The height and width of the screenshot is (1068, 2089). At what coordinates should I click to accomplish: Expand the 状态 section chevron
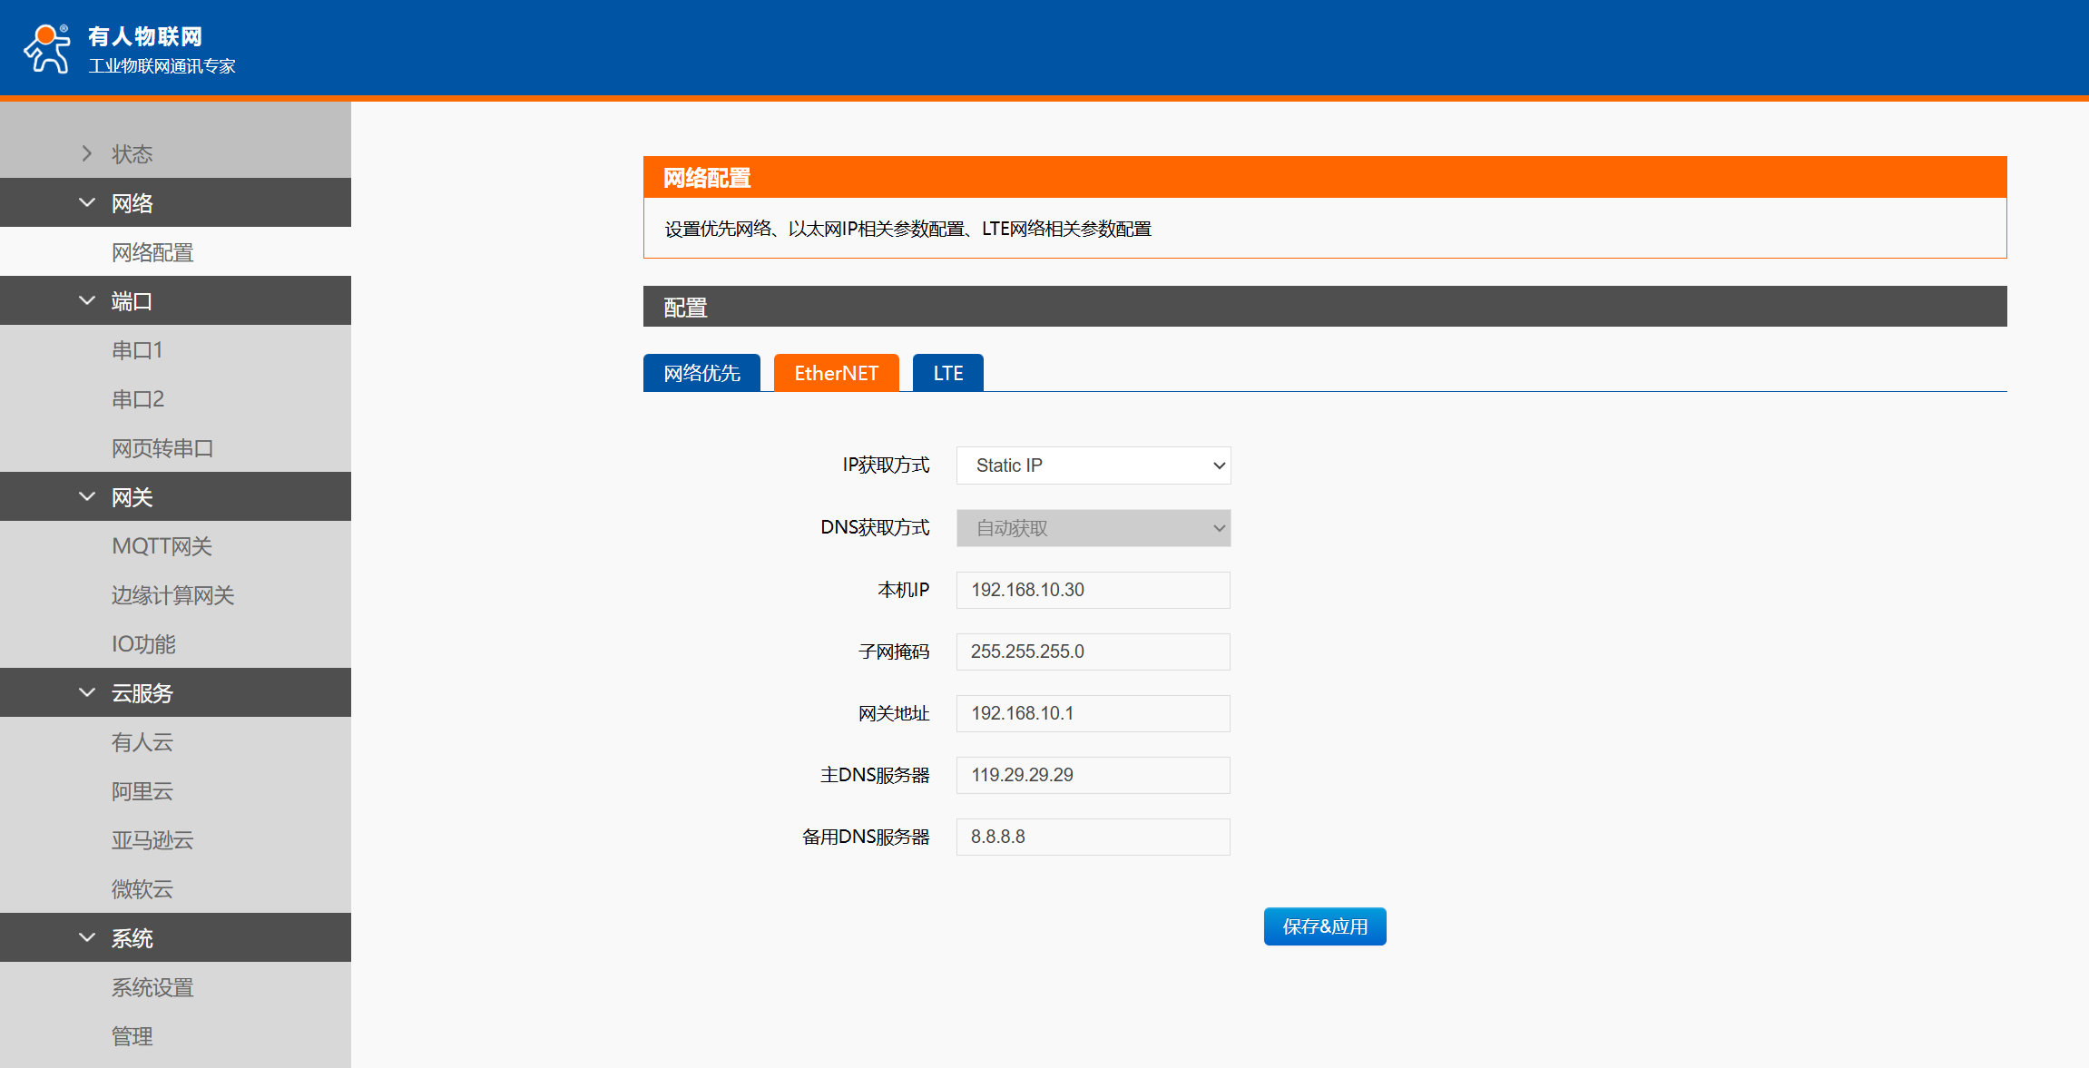[87, 153]
